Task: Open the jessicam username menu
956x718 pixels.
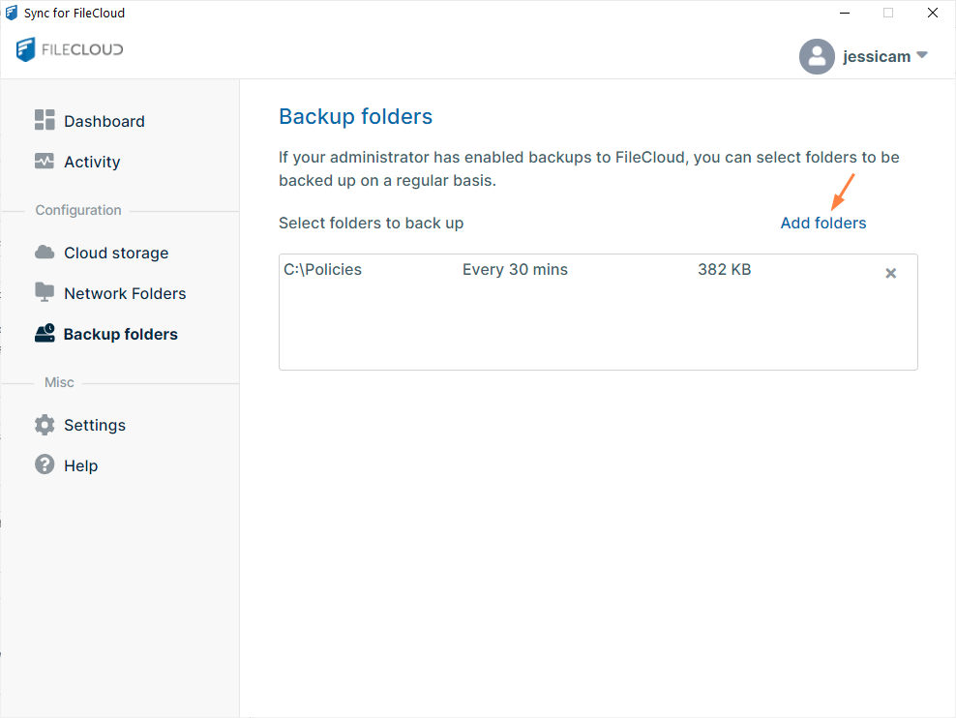Action: pyautogui.click(x=877, y=56)
